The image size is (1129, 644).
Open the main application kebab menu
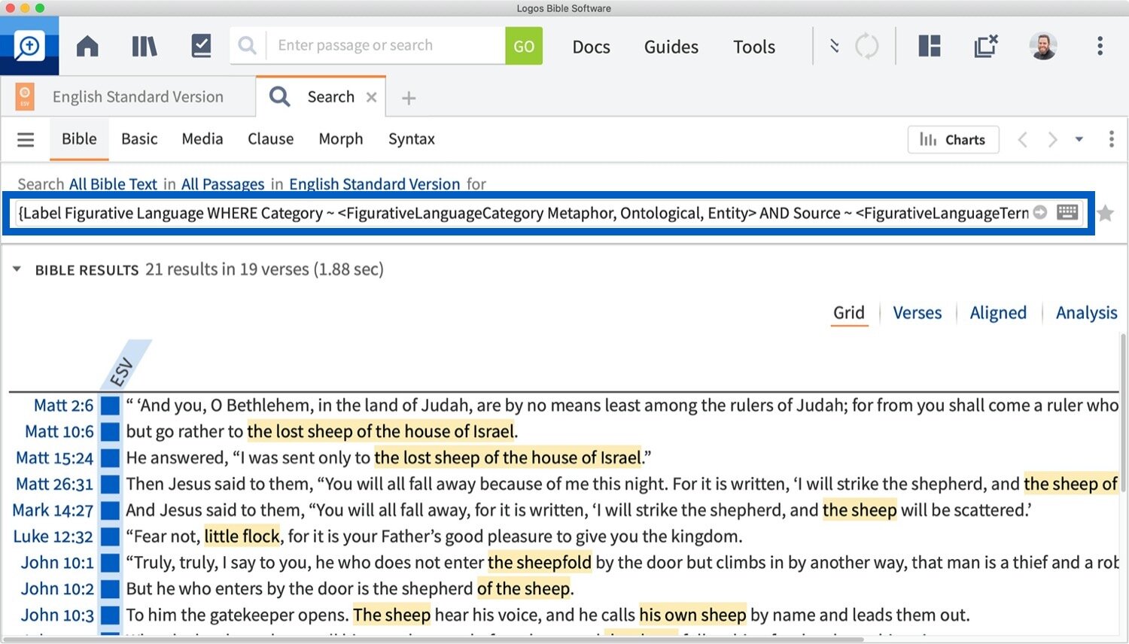click(x=1100, y=46)
